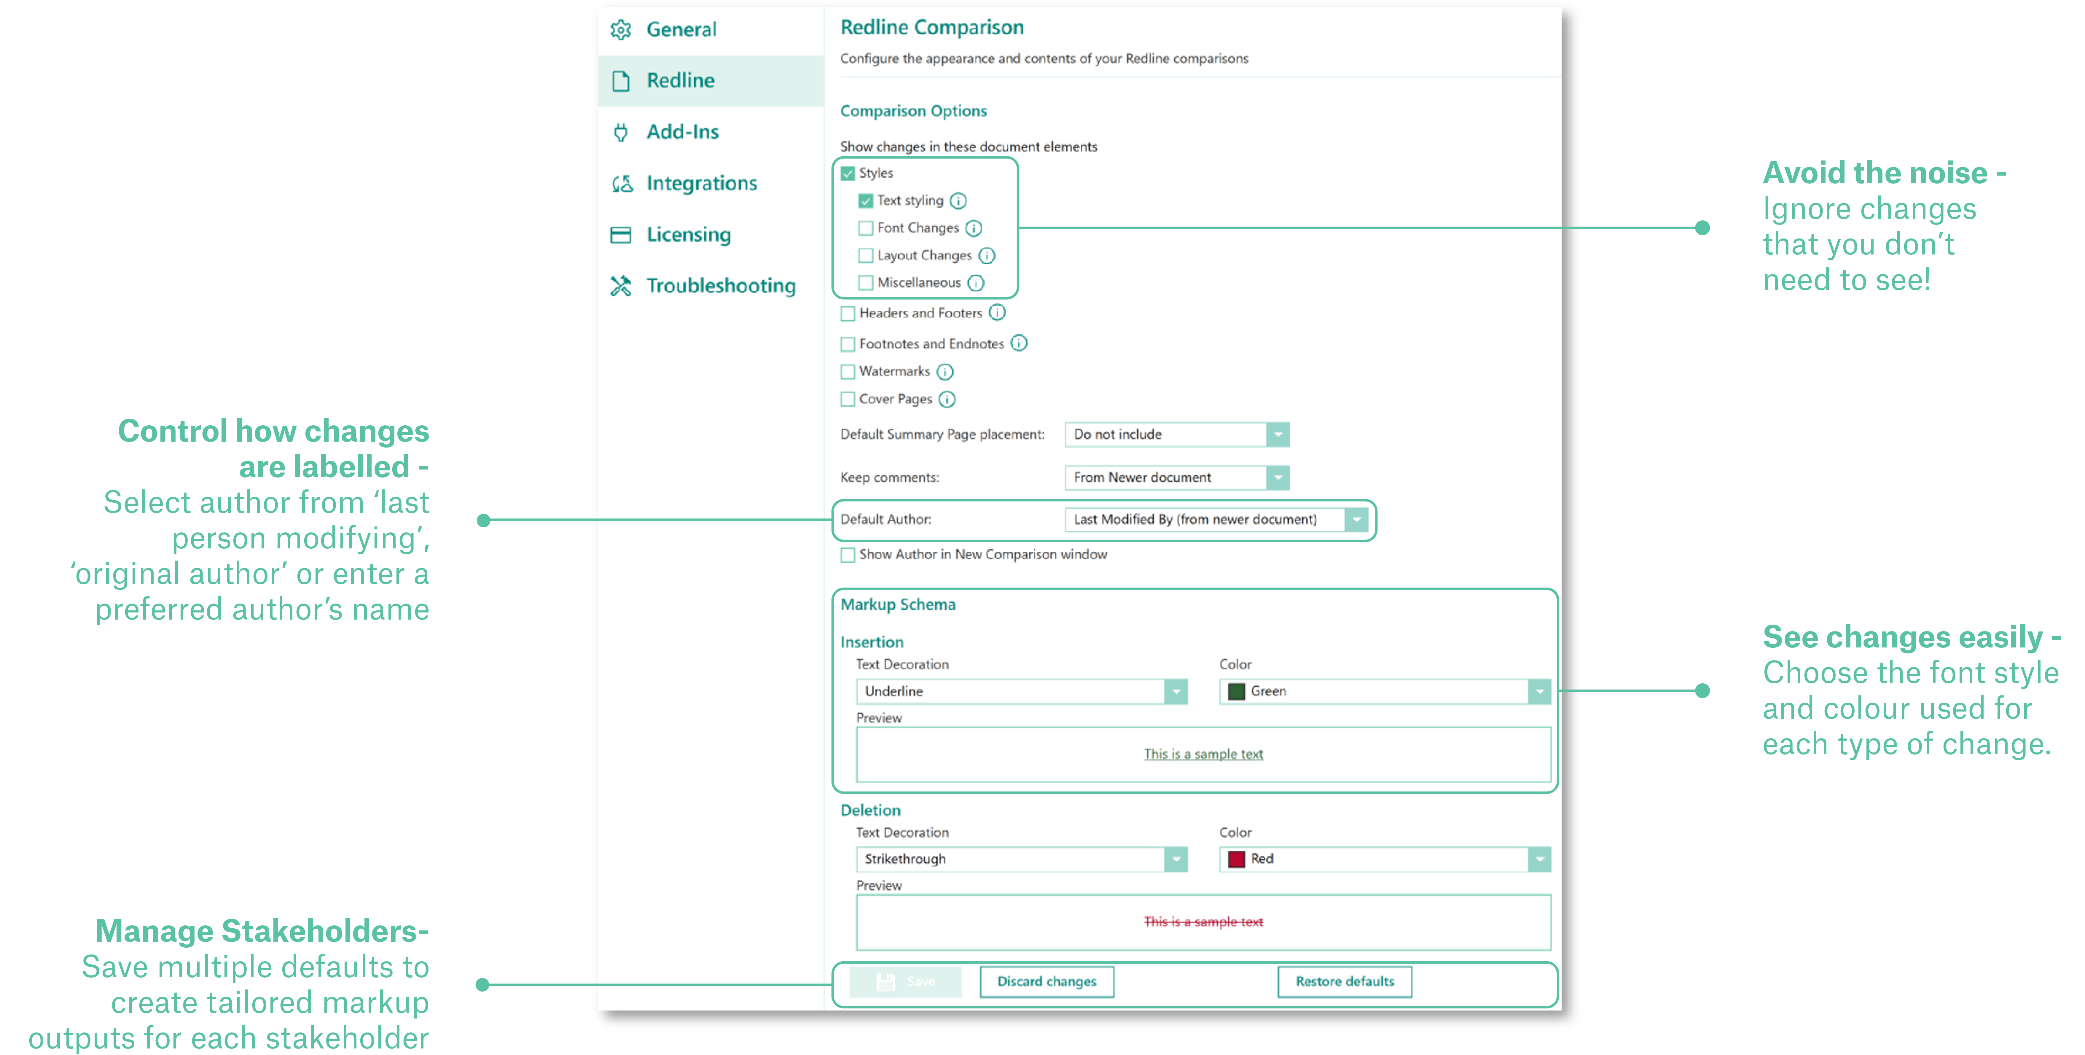
Task: Click the info icon next to Cover Pages
Action: (947, 399)
